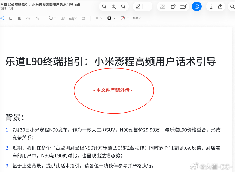Click the zoom in magnifier button

123,7
